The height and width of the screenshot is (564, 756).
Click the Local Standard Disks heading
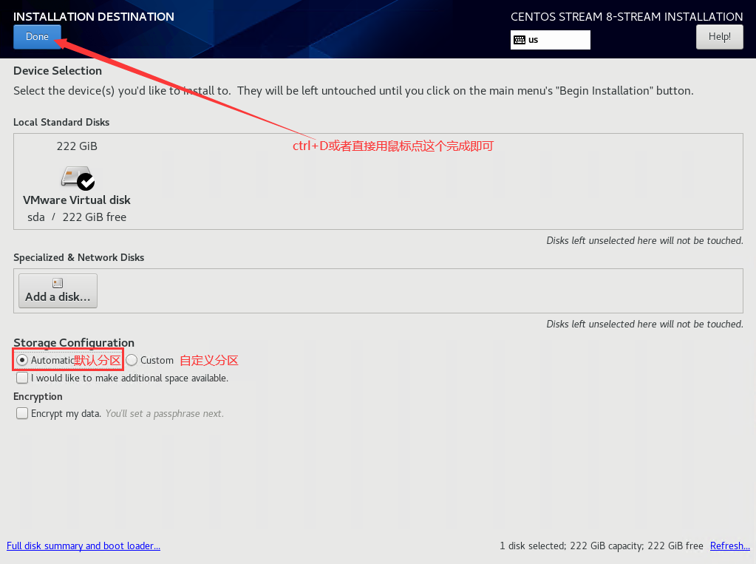(x=61, y=122)
